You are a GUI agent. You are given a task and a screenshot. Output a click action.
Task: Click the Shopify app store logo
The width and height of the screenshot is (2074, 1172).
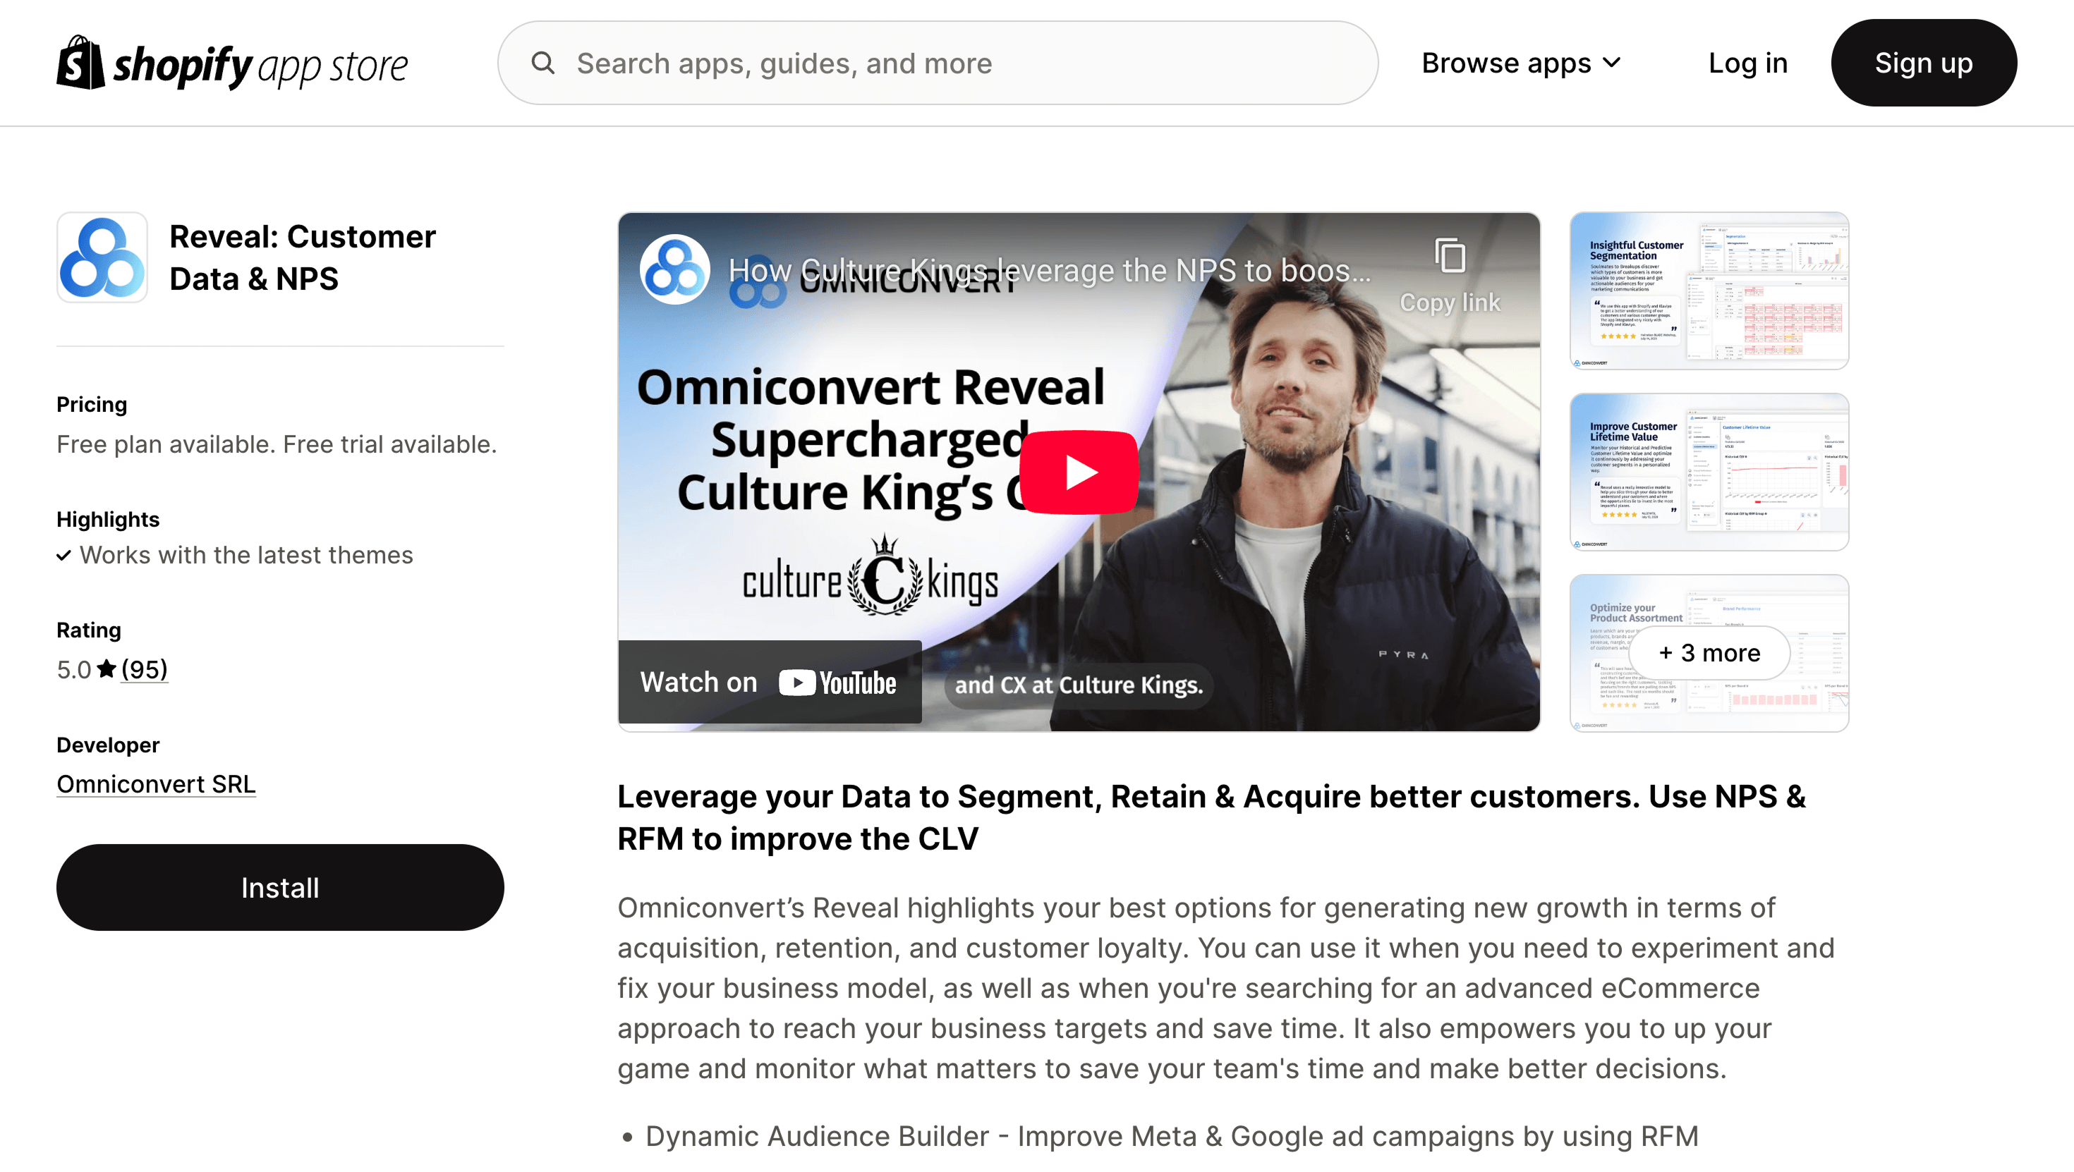[232, 63]
